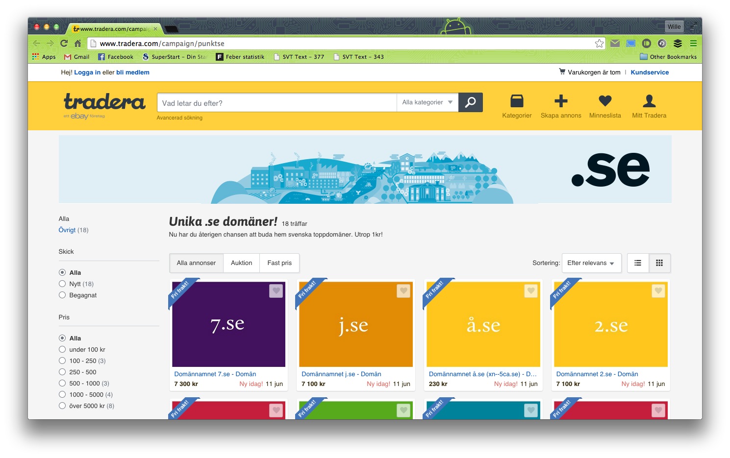Screen dimensions: 730x458
Task: Click the circled D extension icon
Action: coord(646,43)
